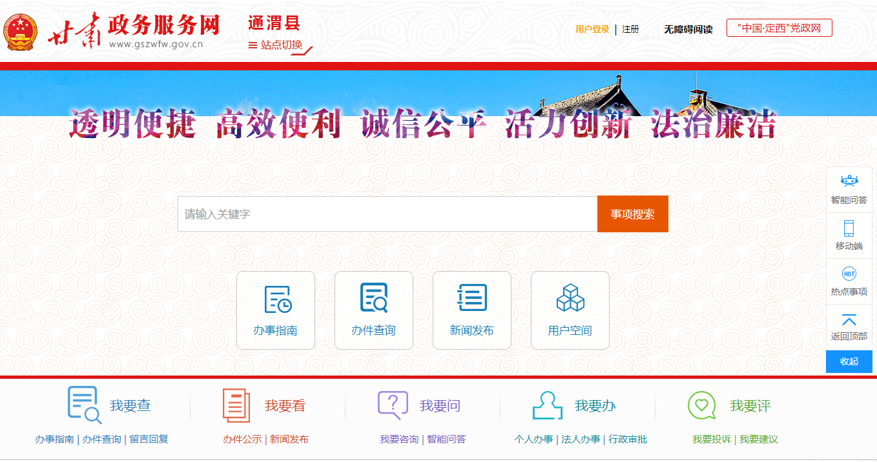Click the 注册 link in header
The height and width of the screenshot is (462, 877).
630,29
